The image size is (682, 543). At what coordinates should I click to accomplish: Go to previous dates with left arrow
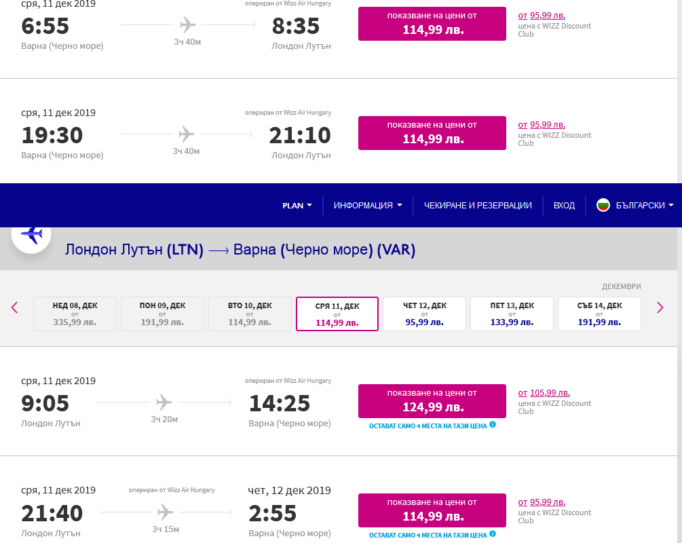(x=15, y=307)
